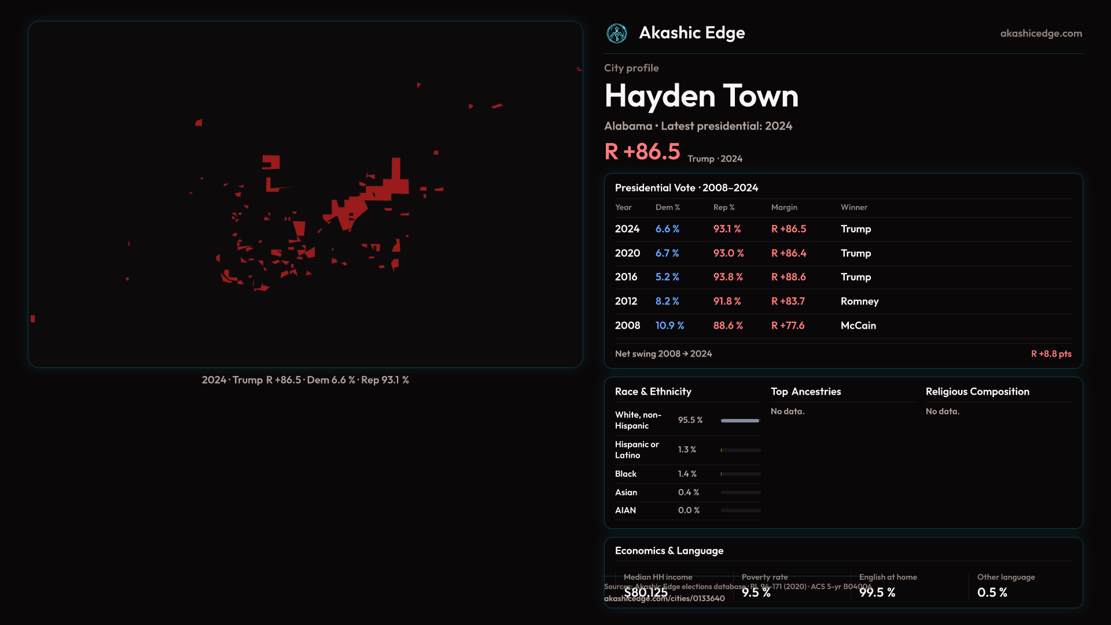Click the Poverty rate statistic

[756, 593]
